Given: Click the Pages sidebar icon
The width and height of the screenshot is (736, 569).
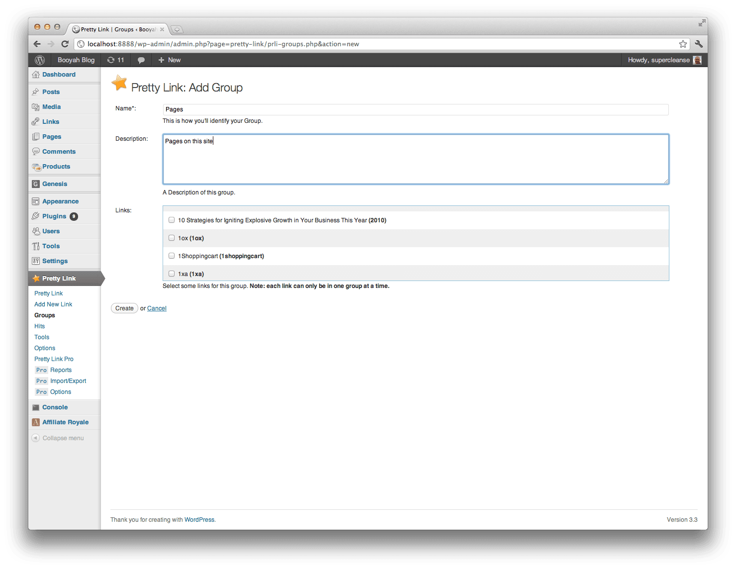Looking at the screenshot, I should click(36, 137).
